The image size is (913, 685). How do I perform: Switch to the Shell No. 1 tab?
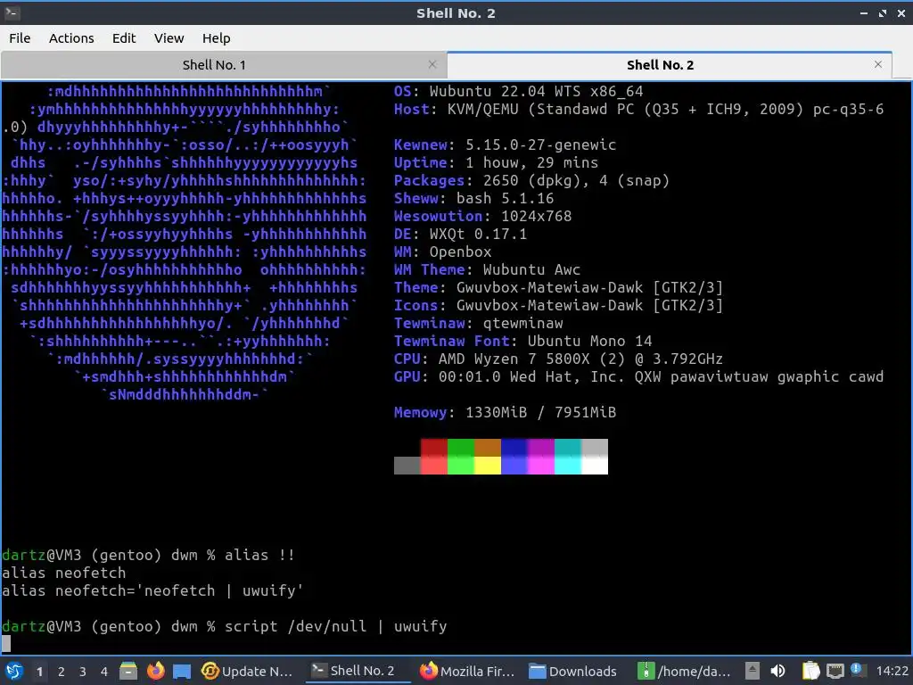coord(214,64)
